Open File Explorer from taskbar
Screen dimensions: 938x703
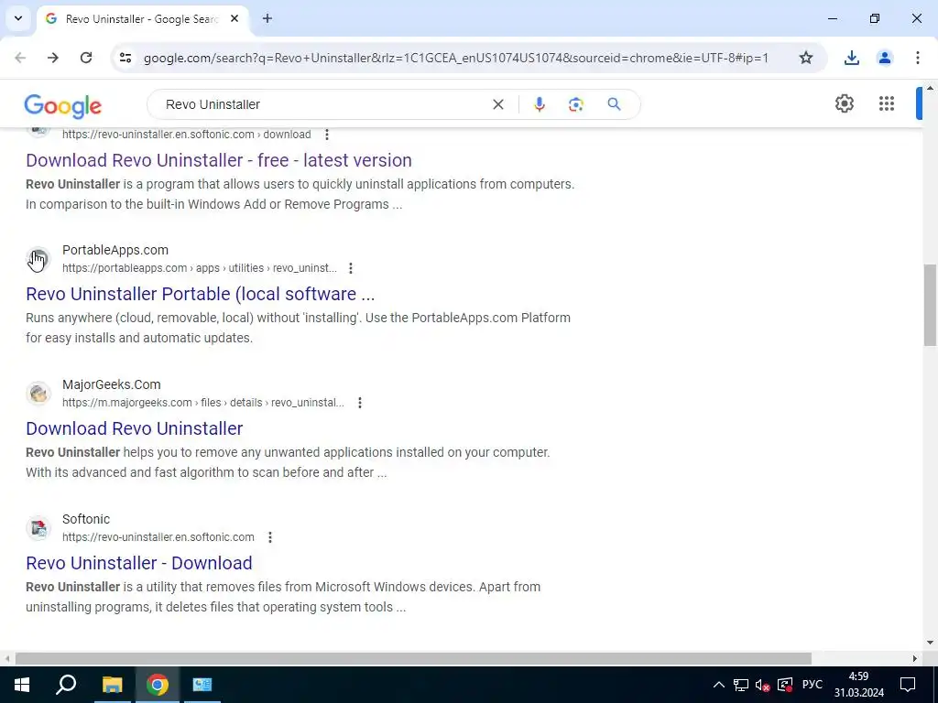tap(112, 685)
